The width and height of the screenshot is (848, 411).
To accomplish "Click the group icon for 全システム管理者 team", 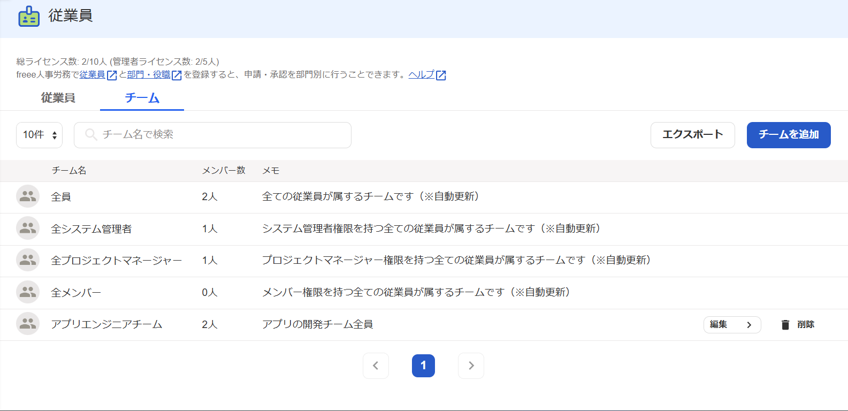I will (28, 229).
